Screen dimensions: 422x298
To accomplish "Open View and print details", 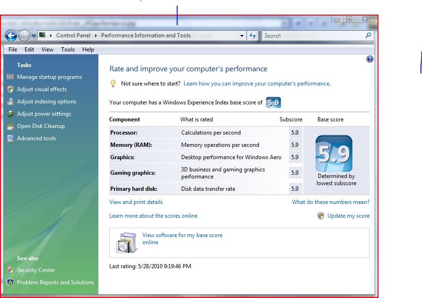I will coord(136,202).
